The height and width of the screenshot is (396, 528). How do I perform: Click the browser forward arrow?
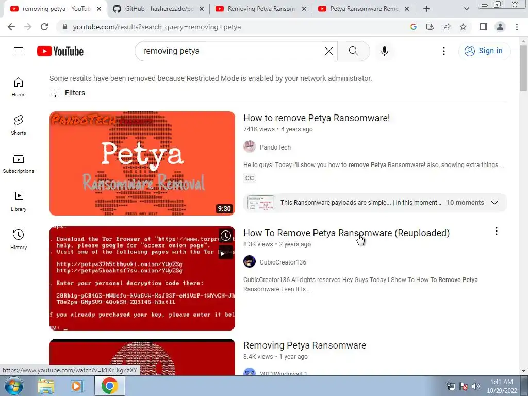coord(28,27)
